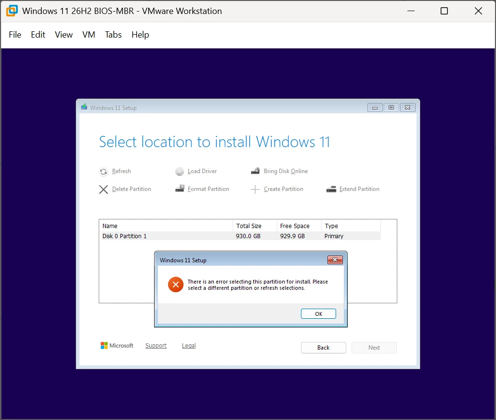Dismiss the error with OK button
This screenshot has height=420, width=496.
pyautogui.click(x=318, y=313)
